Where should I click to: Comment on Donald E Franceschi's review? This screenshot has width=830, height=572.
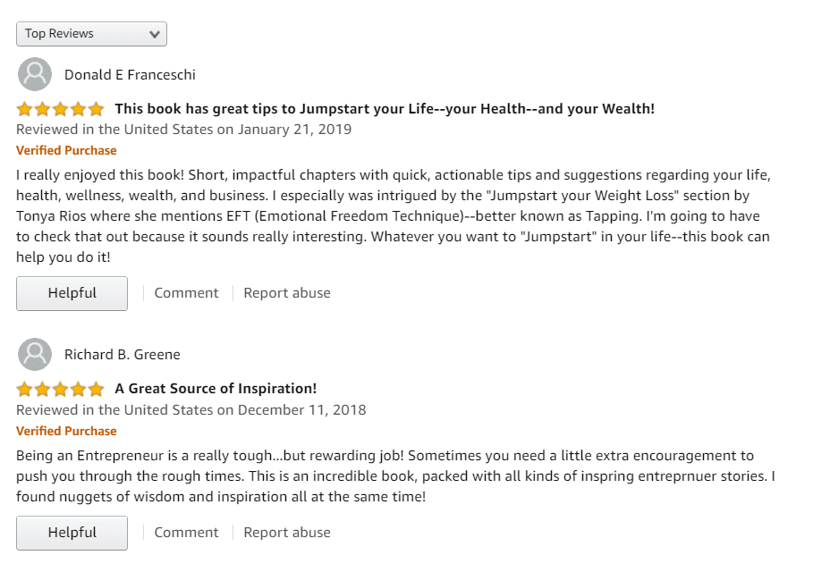click(186, 292)
